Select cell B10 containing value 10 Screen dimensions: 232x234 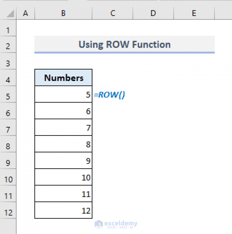[x=63, y=177]
